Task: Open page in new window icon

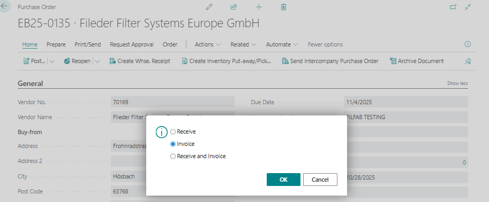Action: coord(453,7)
